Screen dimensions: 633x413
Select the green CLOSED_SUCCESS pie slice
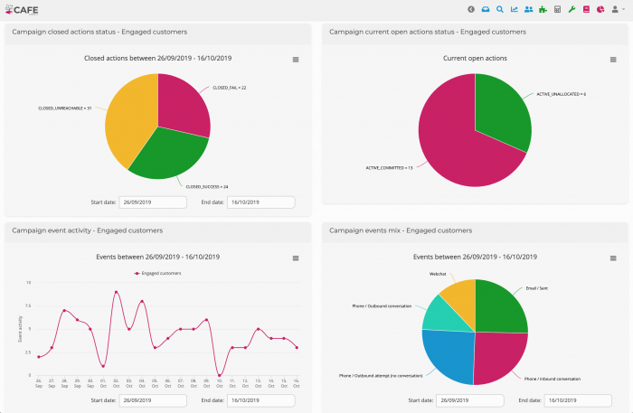coord(170,155)
